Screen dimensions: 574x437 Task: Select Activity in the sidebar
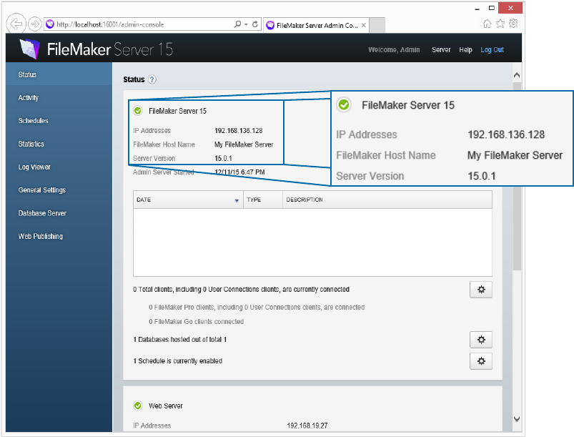pyautogui.click(x=59, y=97)
